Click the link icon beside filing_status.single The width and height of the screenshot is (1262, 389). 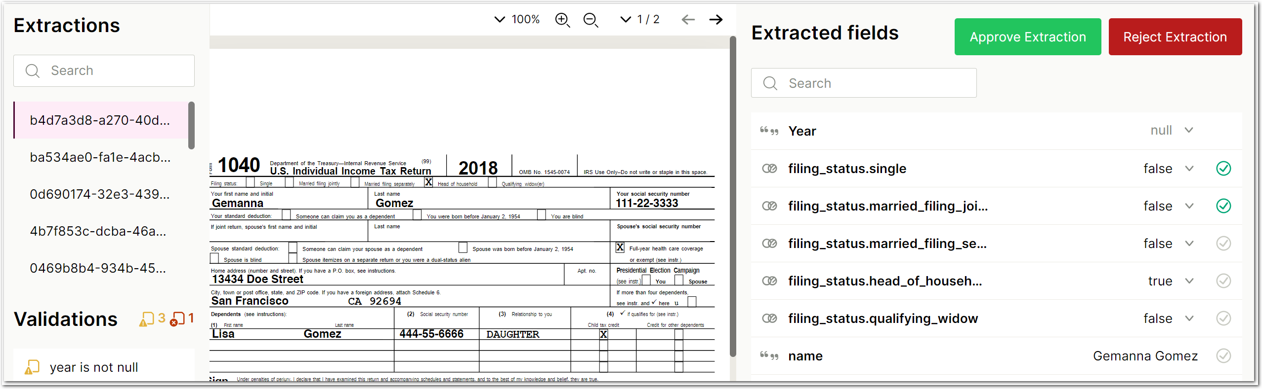click(x=769, y=169)
